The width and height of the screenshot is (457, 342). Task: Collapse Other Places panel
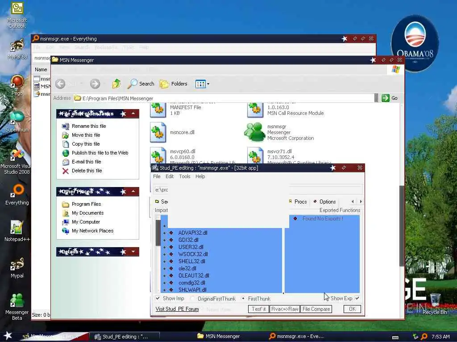click(133, 191)
